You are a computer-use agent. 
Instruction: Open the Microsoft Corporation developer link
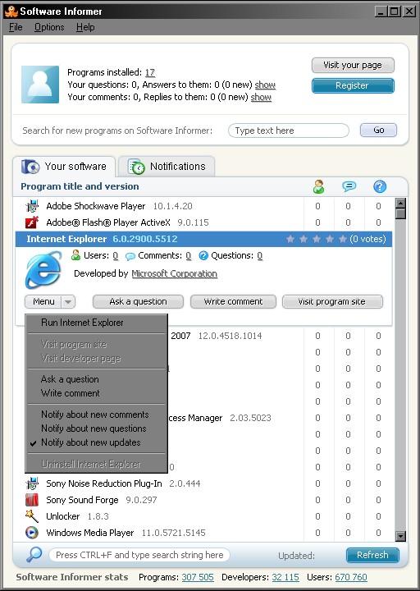tap(175, 273)
